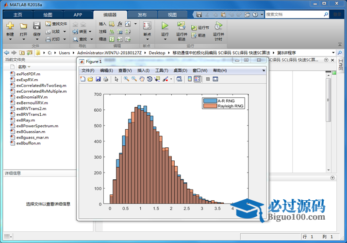Select ex8buffon.m in file list
The image size is (347, 243).
[28, 143]
